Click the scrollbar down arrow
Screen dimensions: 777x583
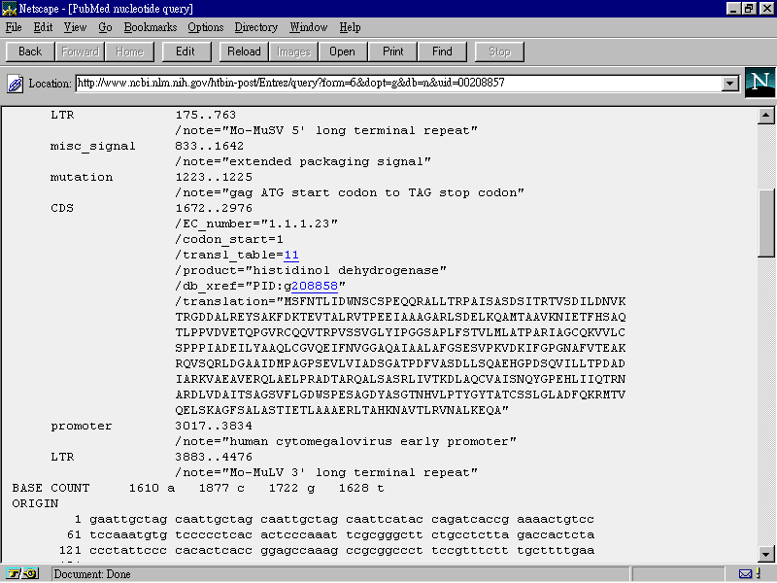point(765,554)
